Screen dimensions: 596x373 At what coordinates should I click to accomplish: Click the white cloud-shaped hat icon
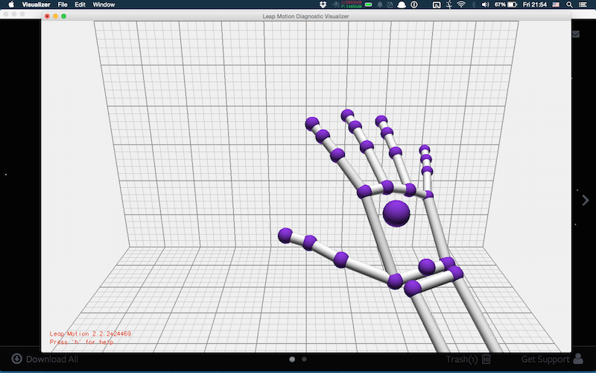coord(402,4)
